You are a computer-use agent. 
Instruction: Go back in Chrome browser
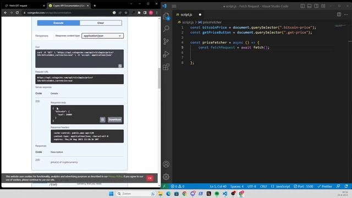coord(5,13)
